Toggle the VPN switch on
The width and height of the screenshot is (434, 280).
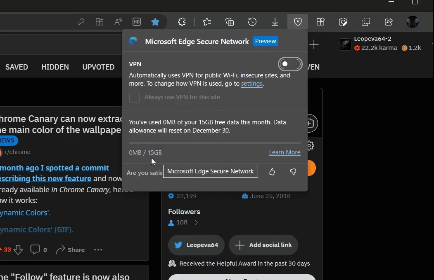point(290,64)
